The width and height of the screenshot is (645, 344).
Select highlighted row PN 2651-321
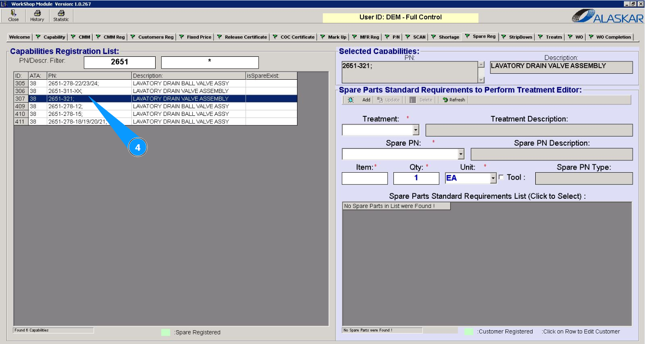[155, 98]
